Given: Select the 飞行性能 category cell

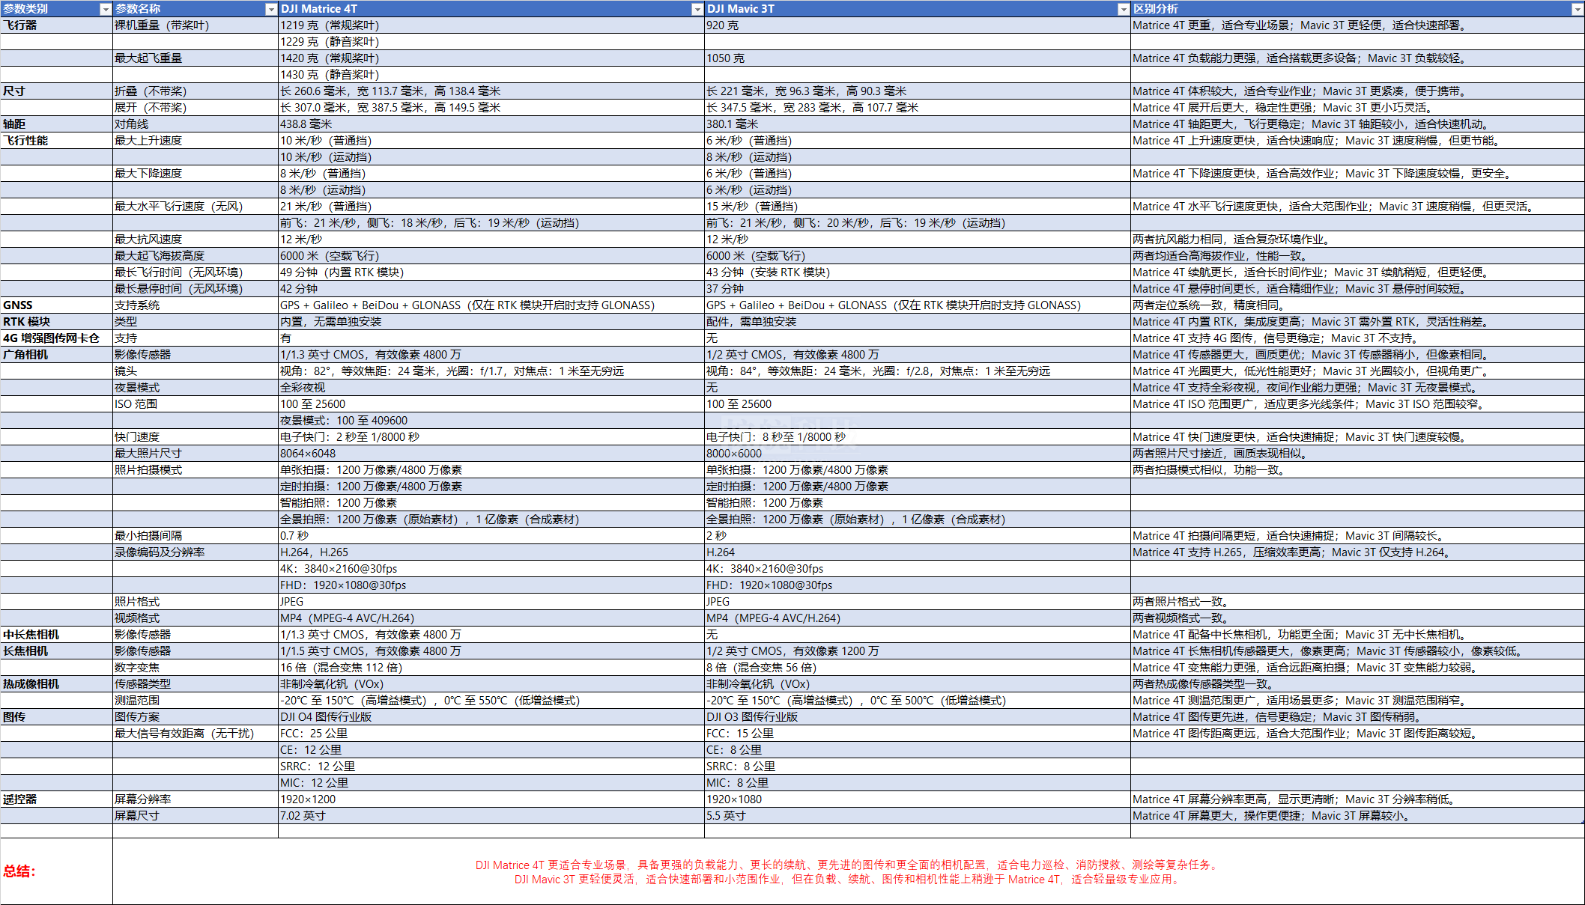Looking at the screenshot, I should pos(56,141).
